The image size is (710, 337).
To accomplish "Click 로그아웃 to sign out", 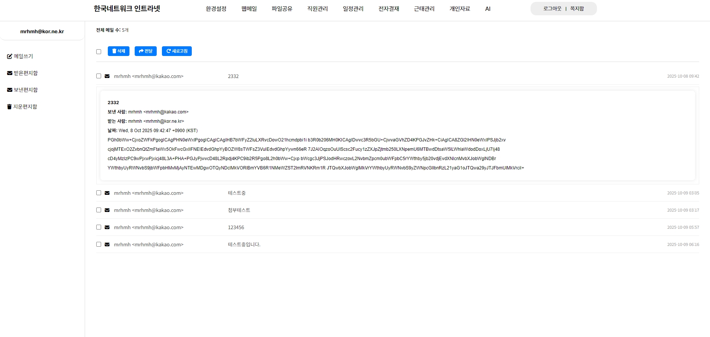I will tap(552, 9).
